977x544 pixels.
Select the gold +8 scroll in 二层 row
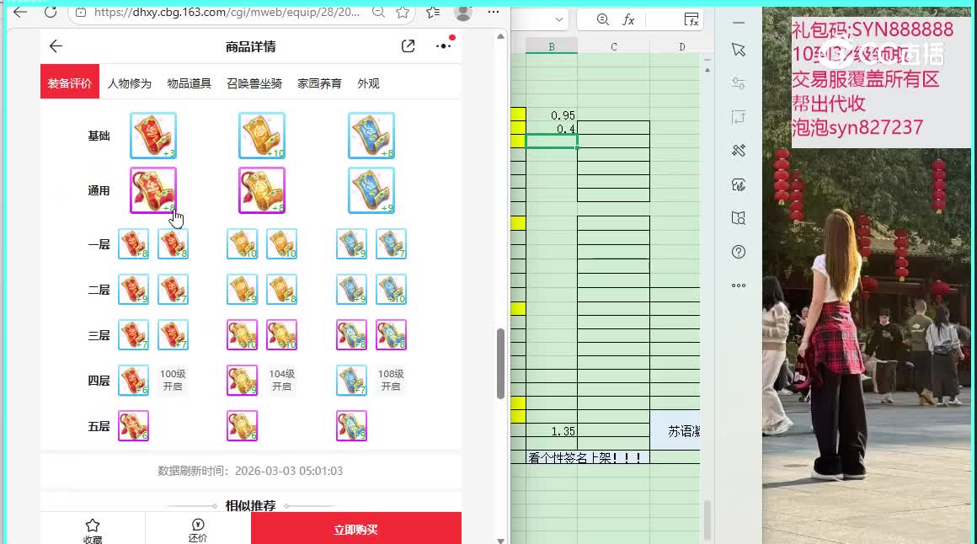pos(281,289)
